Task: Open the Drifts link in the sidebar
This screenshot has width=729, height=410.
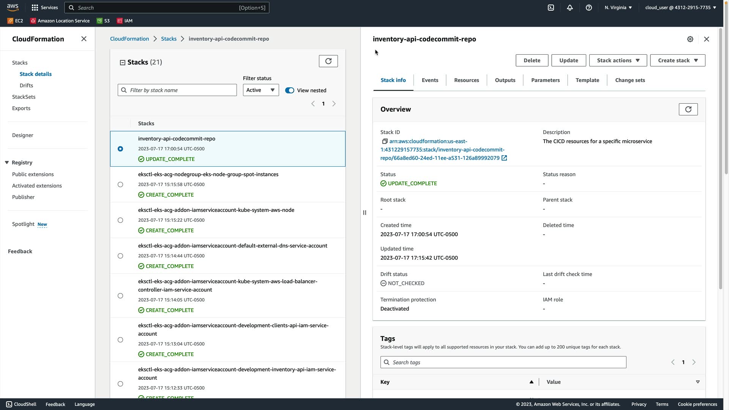Action: click(26, 85)
